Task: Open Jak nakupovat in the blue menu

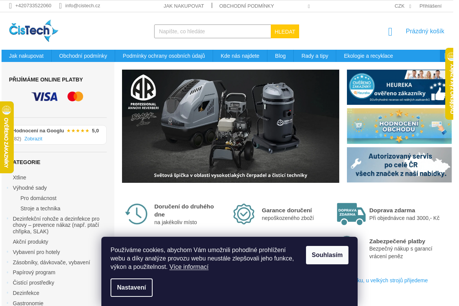Action: [x=26, y=56]
